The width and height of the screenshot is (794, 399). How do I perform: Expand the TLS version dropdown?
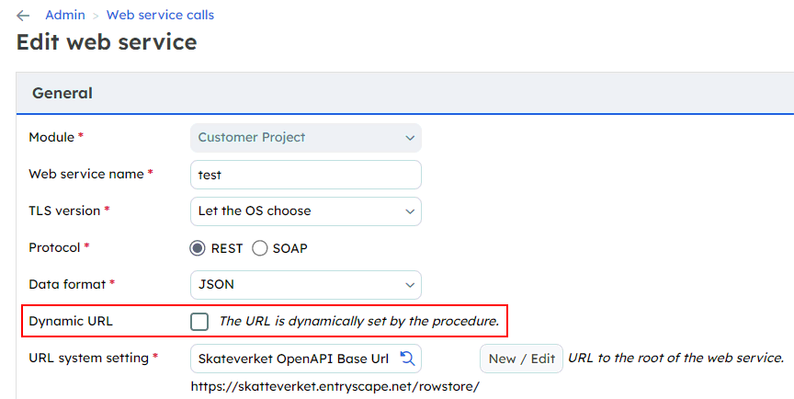[x=306, y=211]
